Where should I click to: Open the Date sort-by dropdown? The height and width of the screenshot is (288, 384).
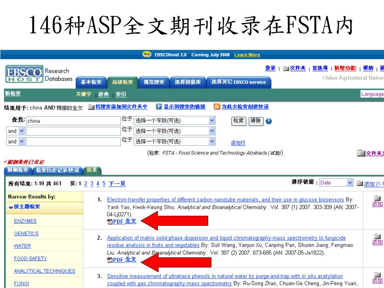(336, 183)
